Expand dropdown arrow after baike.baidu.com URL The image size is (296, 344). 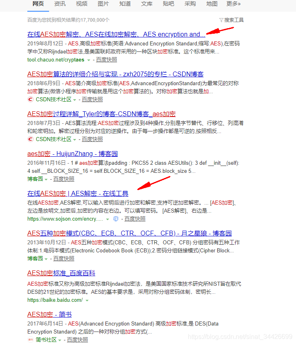point(87,300)
